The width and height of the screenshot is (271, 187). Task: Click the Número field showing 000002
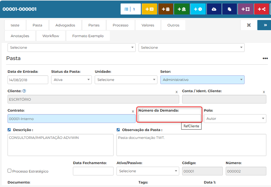(246, 171)
